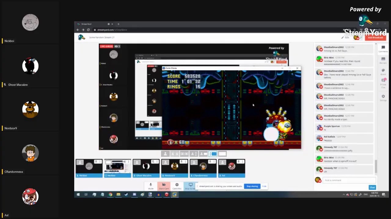Go back in the Chrome browser
The width and height of the screenshot is (391, 219).
[78, 30]
